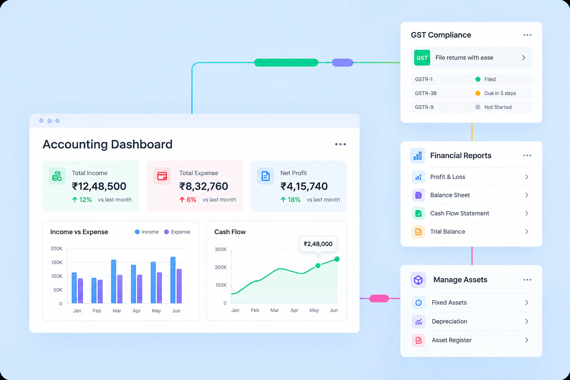Click the Net Profit document icon
The width and height of the screenshot is (570, 380).
click(x=266, y=176)
